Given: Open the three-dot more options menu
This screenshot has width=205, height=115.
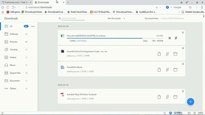Looking at the screenshot, I should [197, 7].
